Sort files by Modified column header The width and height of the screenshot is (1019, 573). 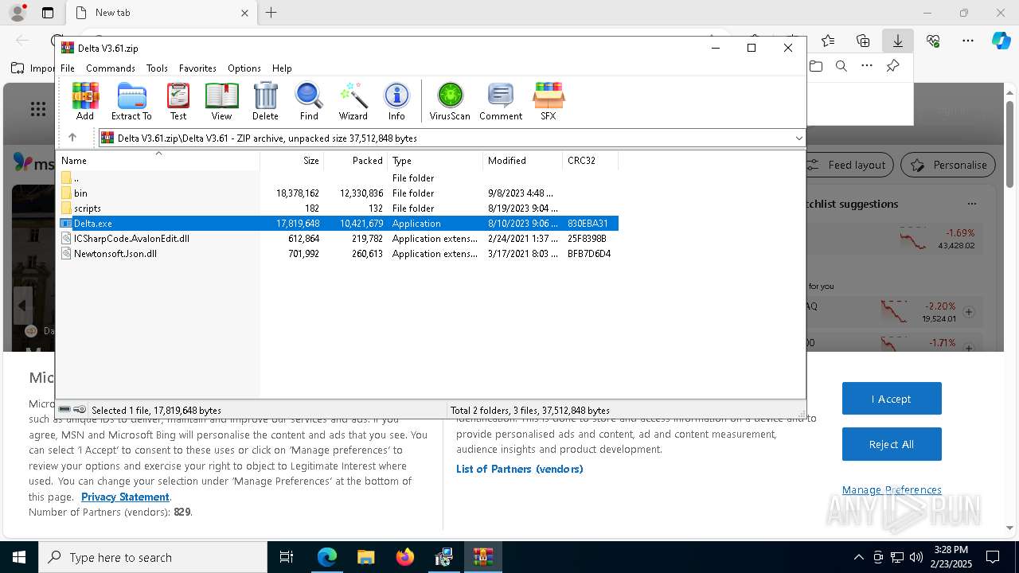coord(522,160)
